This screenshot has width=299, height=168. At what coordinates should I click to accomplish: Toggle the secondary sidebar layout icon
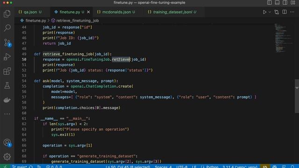[x=285, y=2]
